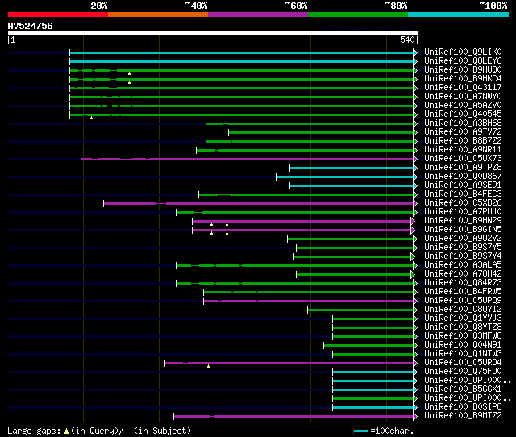
Task: Select the UniRef100_B9GIN5 label
Action: tap(463, 230)
